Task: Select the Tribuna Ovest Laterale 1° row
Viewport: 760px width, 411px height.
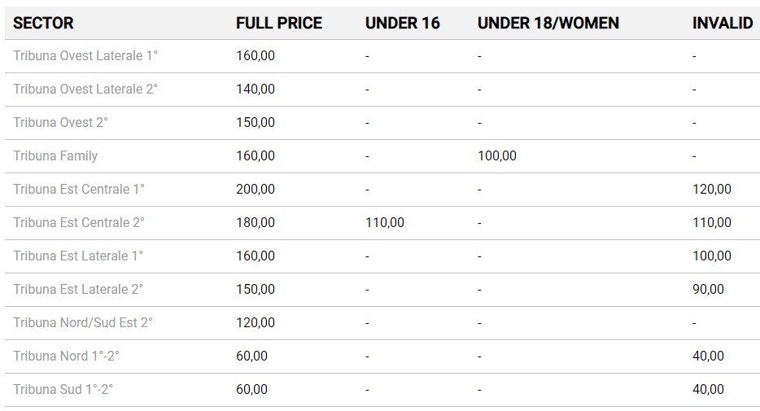Action: tap(85, 56)
